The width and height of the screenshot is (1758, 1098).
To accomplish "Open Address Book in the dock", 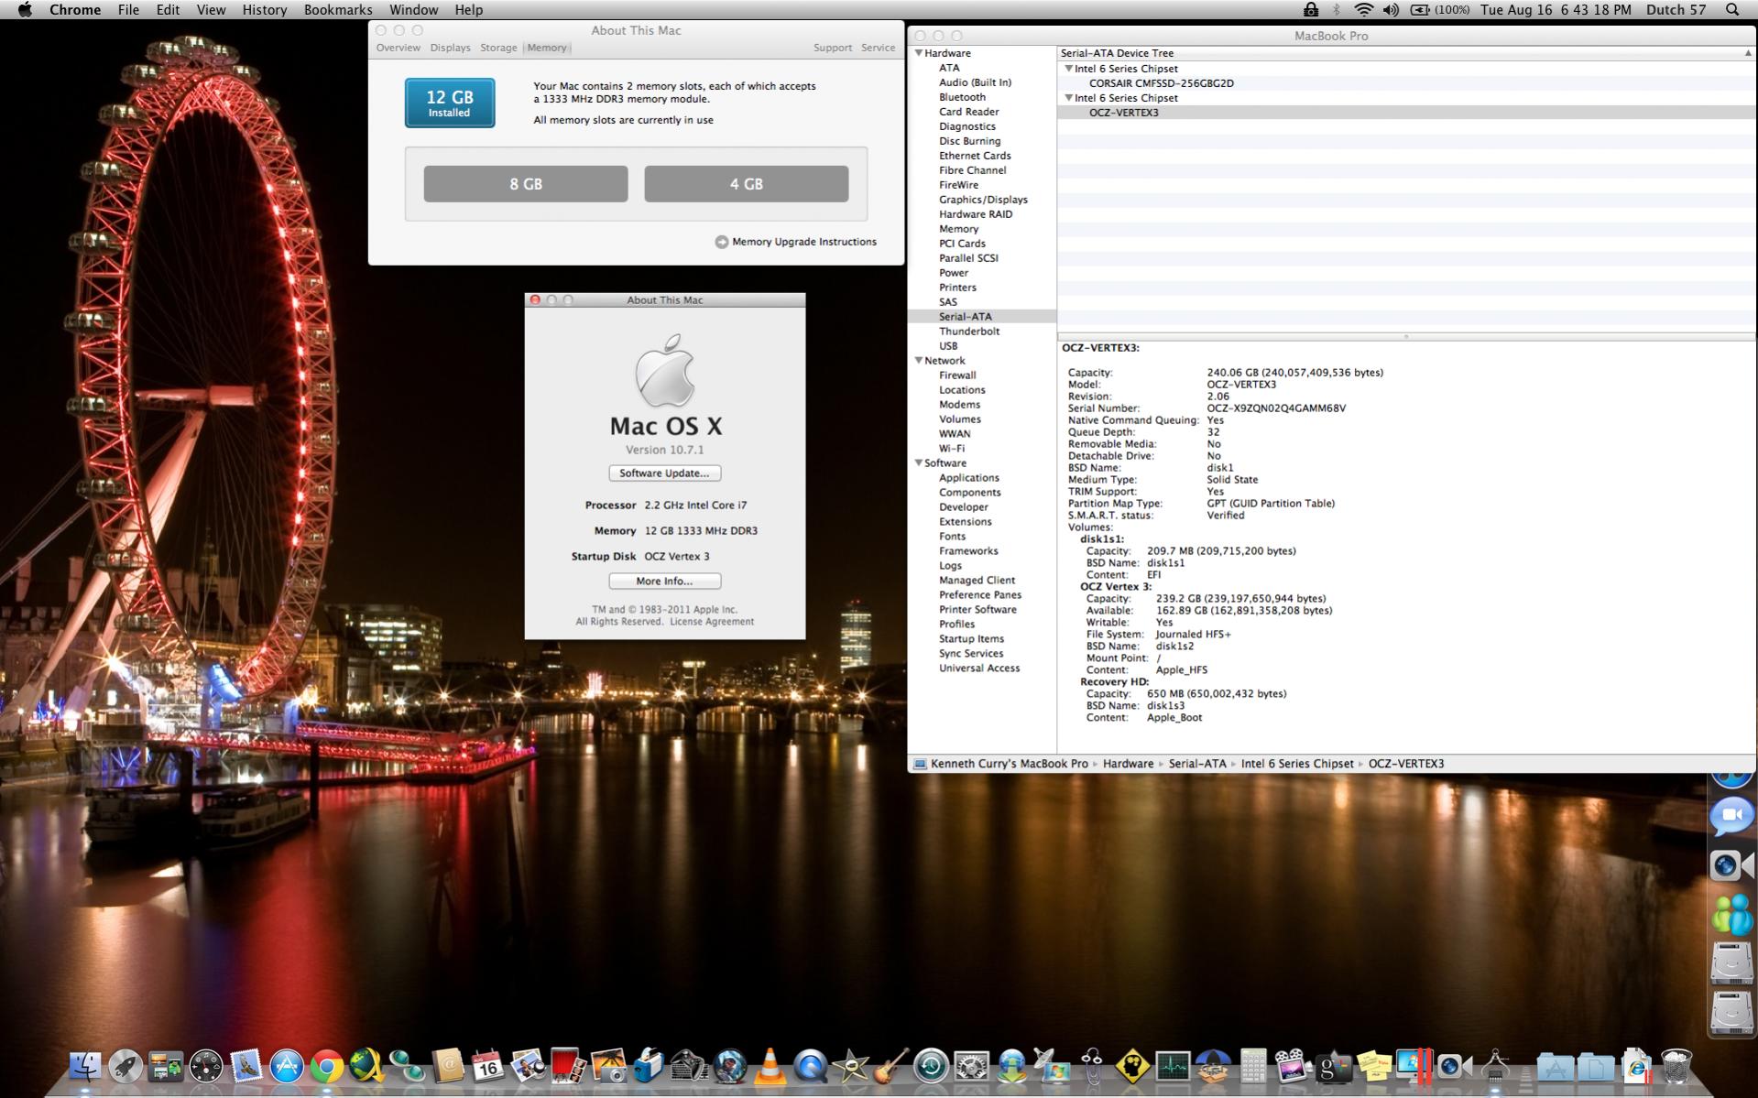I will point(448,1067).
